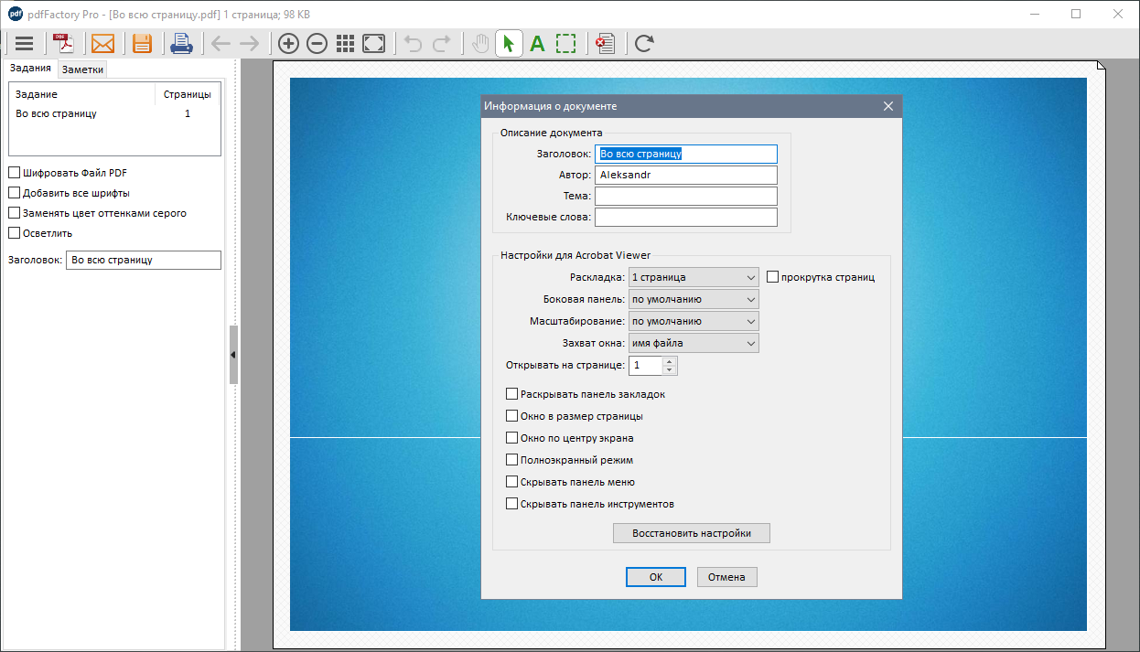Fit page to window icon
This screenshot has width=1140, height=652.
click(x=373, y=43)
